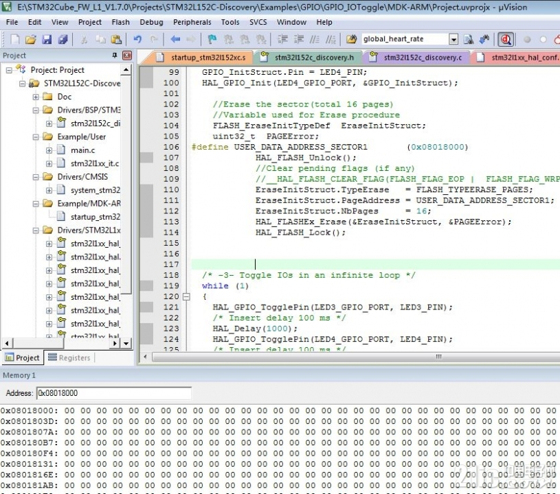Unindent the selected lines via toolbar

(299, 39)
